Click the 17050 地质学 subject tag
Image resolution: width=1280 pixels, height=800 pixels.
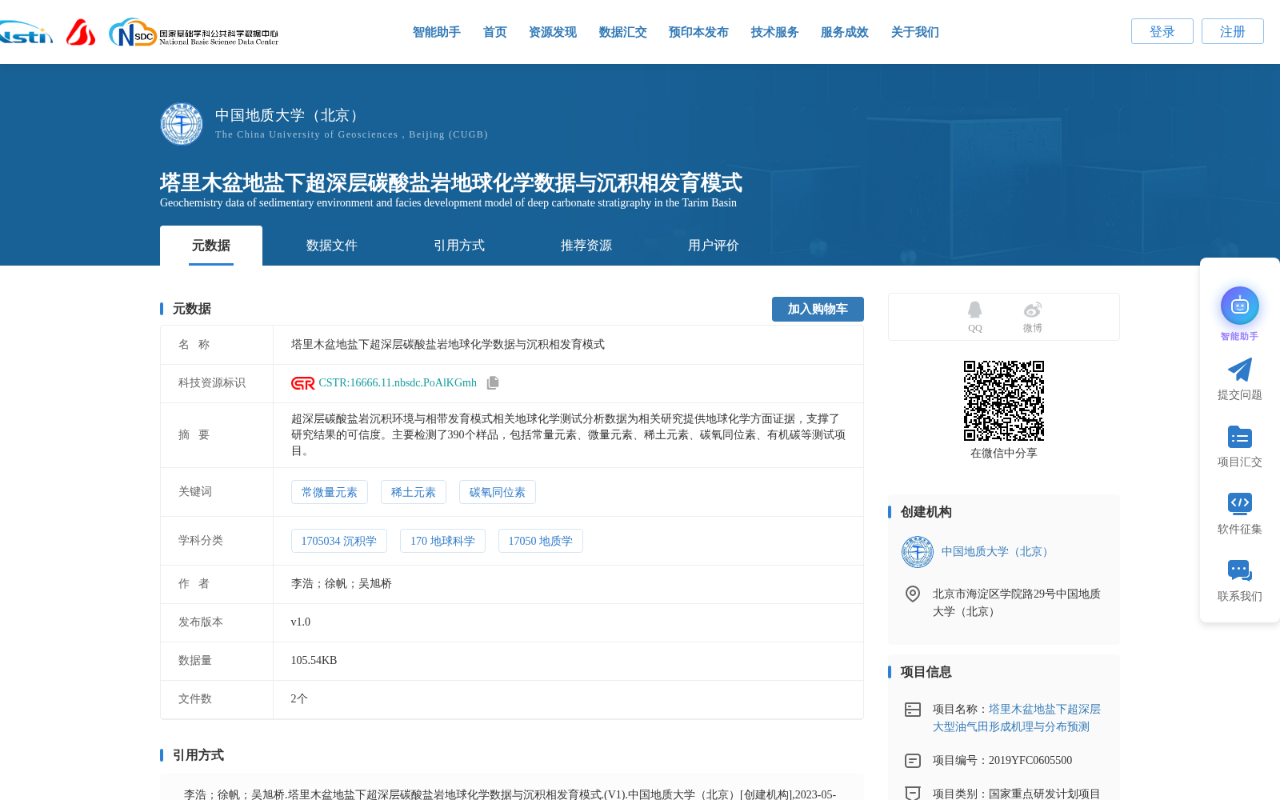[x=541, y=541]
